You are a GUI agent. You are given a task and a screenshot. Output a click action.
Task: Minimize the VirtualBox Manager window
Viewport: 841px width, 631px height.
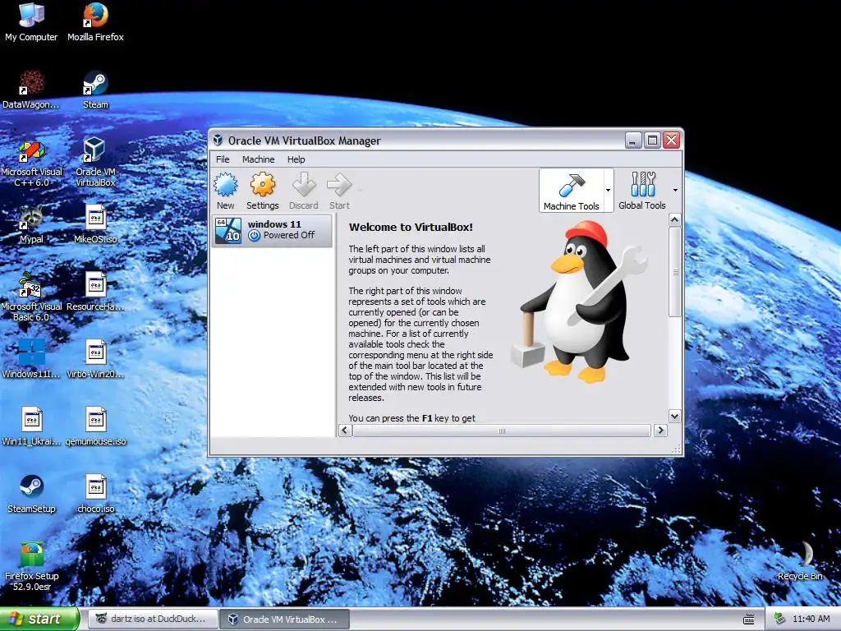[633, 140]
